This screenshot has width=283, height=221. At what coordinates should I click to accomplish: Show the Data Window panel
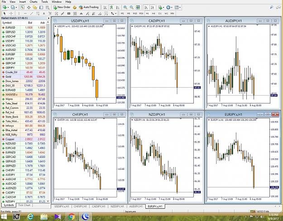29,7
